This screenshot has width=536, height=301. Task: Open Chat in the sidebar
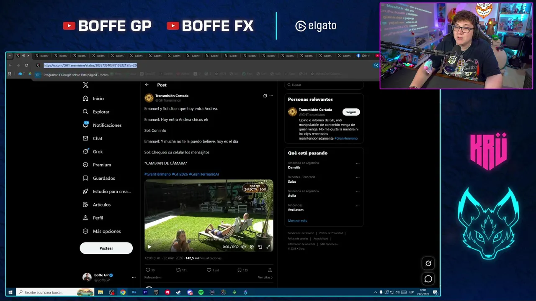pyautogui.click(x=93, y=138)
